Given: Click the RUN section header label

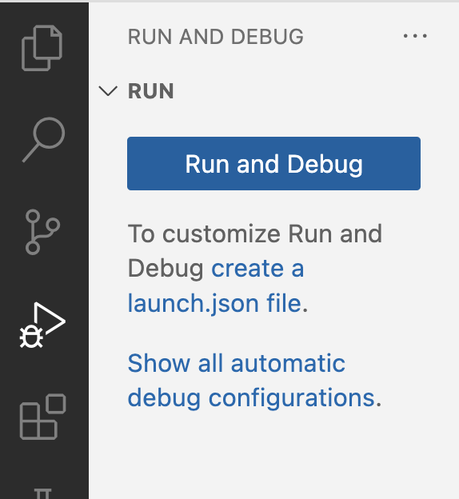Looking at the screenshot, I should point(151,91).
